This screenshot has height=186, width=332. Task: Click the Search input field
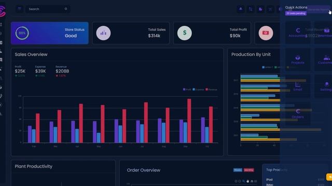pos(48,9)
